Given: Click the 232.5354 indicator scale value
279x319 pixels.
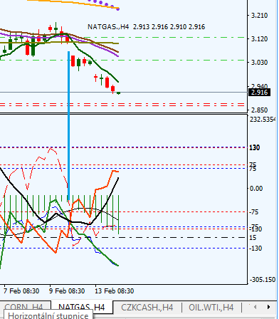Looking at the screenshot, I should [x=263, y=119].
